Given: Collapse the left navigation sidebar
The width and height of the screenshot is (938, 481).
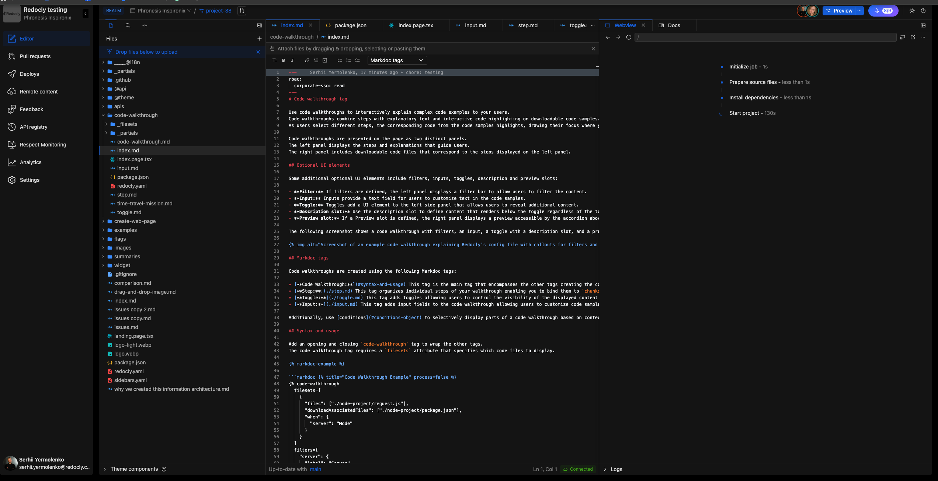Looking at the screenshot, I should (x=86, y=14).
